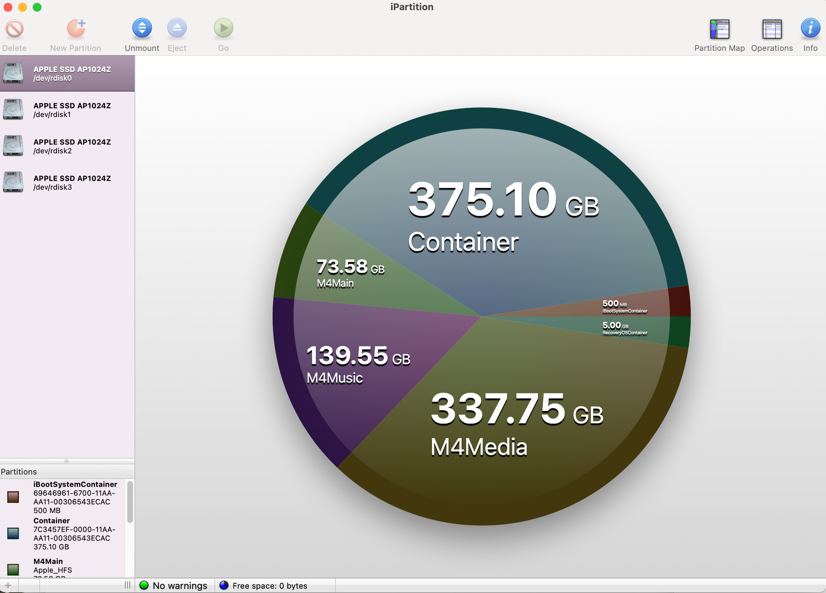The image size is (826, 593).
Task: Show the Info inspector
Action: (x=810, y=29)
